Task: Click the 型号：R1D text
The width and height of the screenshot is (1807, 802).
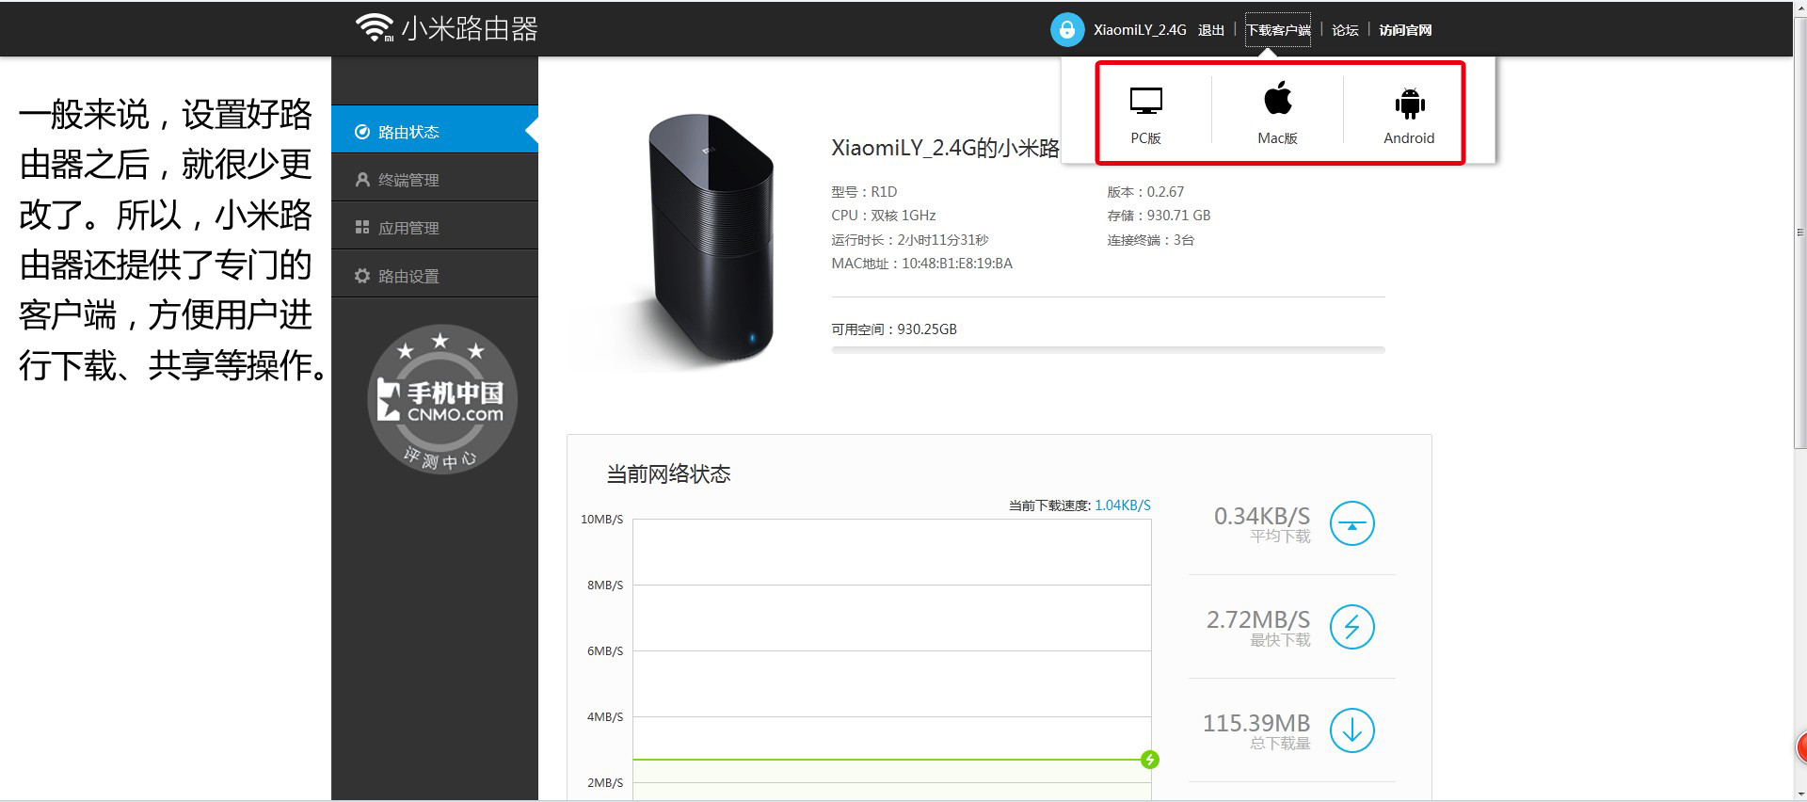Action: coord(864,192)
